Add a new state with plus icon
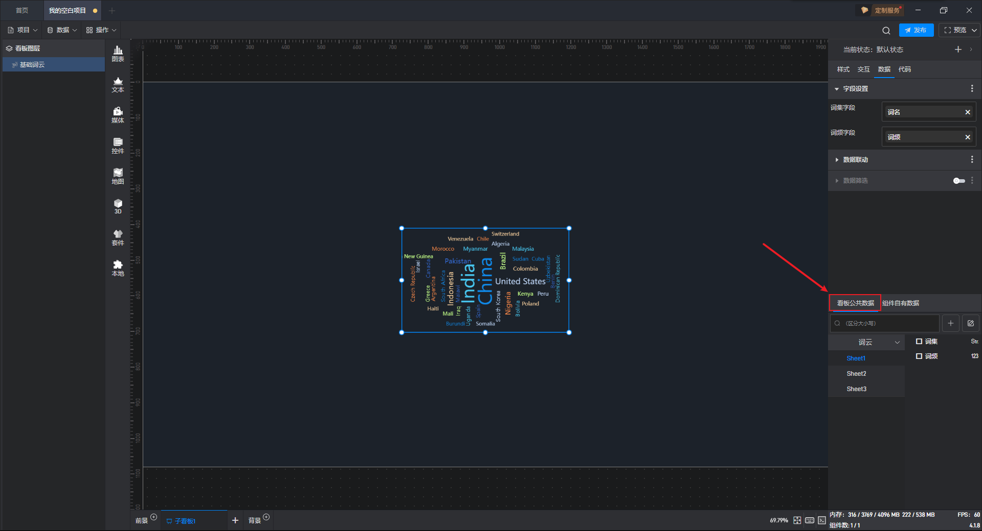The height and width of the screenshot is (531, 982). [x=958, y=50]
